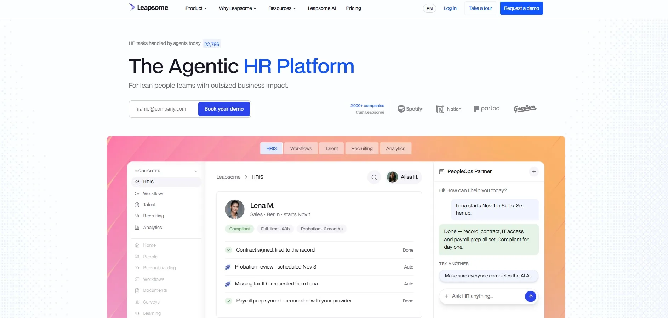The height and width of the screenshot is (318, 668).
Task: Switch to the Recruiting tab
Action: [x=362, y=149]
